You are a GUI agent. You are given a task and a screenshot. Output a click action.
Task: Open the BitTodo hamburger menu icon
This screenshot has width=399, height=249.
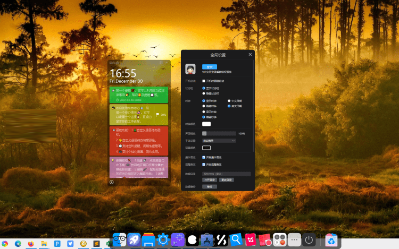161,63
